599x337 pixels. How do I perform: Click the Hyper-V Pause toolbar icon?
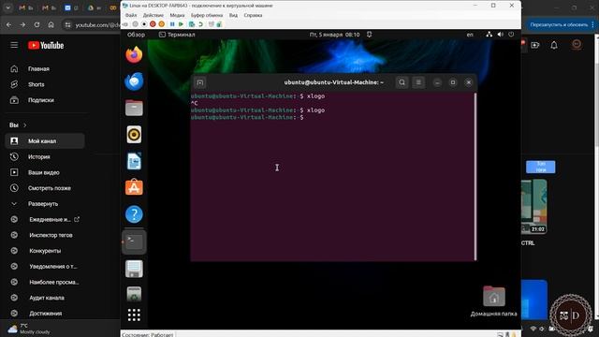click(172, 24)
